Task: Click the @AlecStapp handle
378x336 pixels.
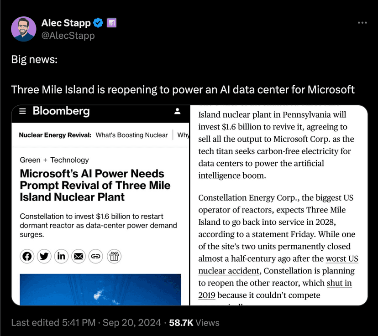Action: [68, 36]
